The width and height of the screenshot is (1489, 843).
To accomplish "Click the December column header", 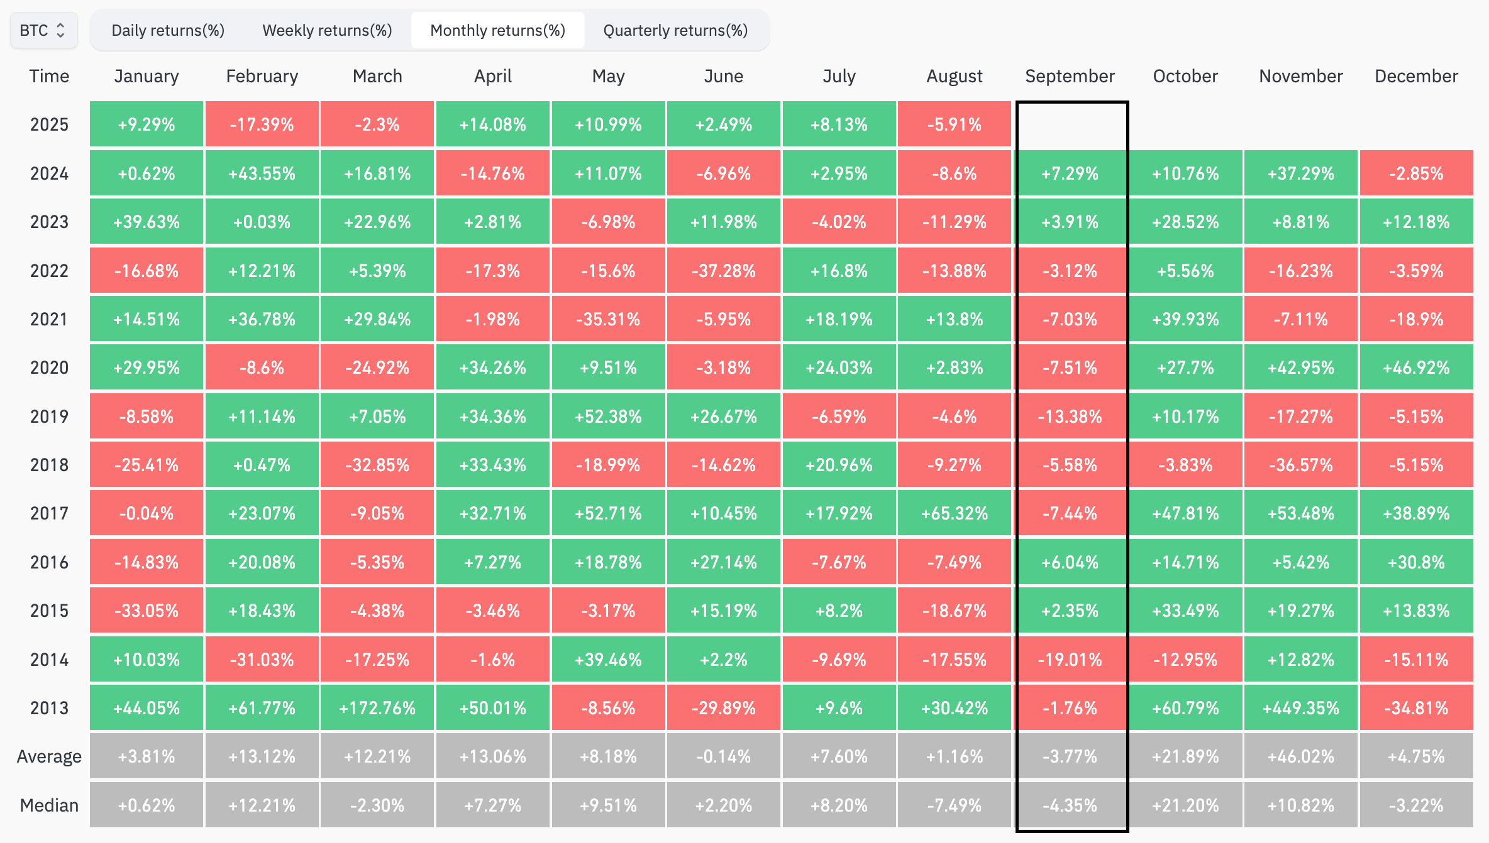I will (x=1416, y=76).
